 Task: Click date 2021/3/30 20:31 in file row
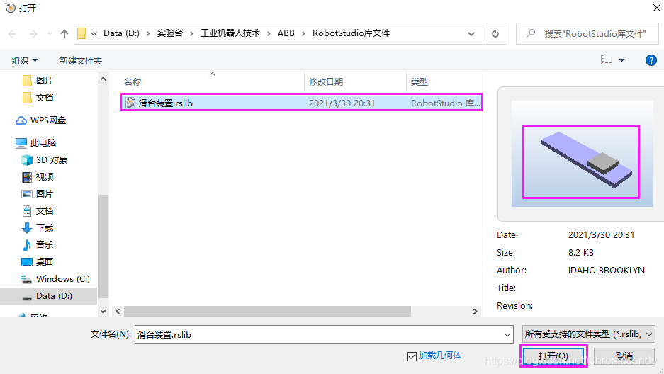tap(342, 103)
